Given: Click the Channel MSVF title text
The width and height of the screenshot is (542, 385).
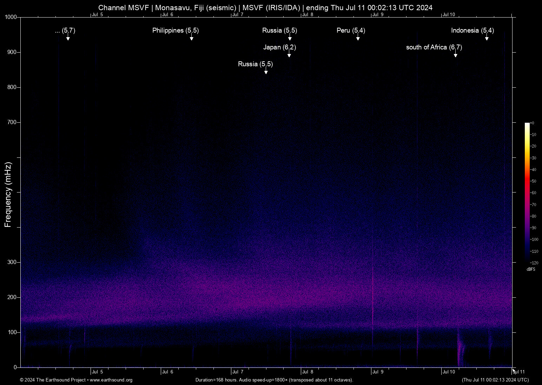Looking at the screenshot, I should pyautogui.click(x=265, y=8).
